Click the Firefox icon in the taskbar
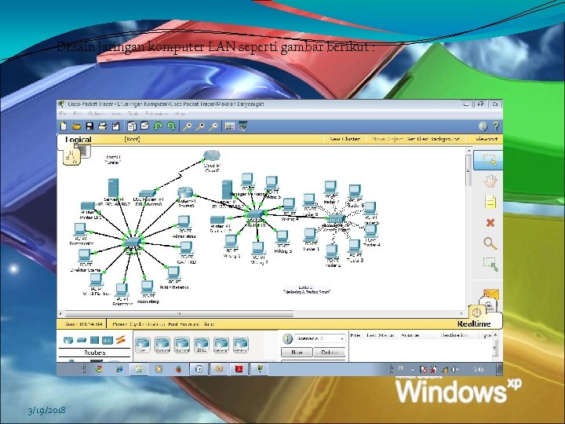This screenshot has width=565, height=424. [179, 369]
